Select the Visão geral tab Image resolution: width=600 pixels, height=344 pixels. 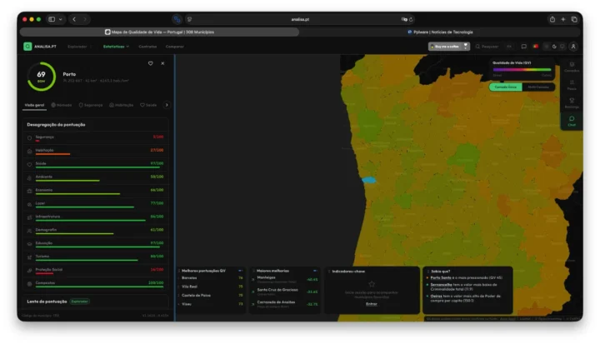point(34,105)
